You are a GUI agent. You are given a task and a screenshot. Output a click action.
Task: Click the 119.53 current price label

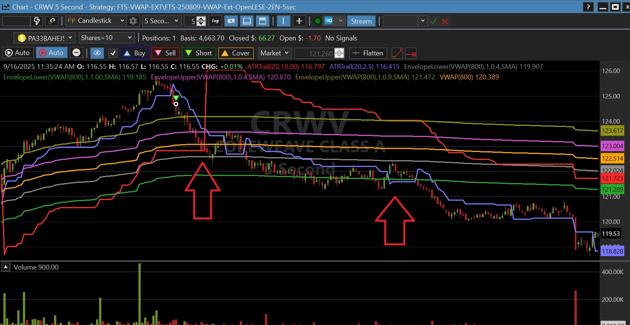pyautogui.click(x=611, y=234)
